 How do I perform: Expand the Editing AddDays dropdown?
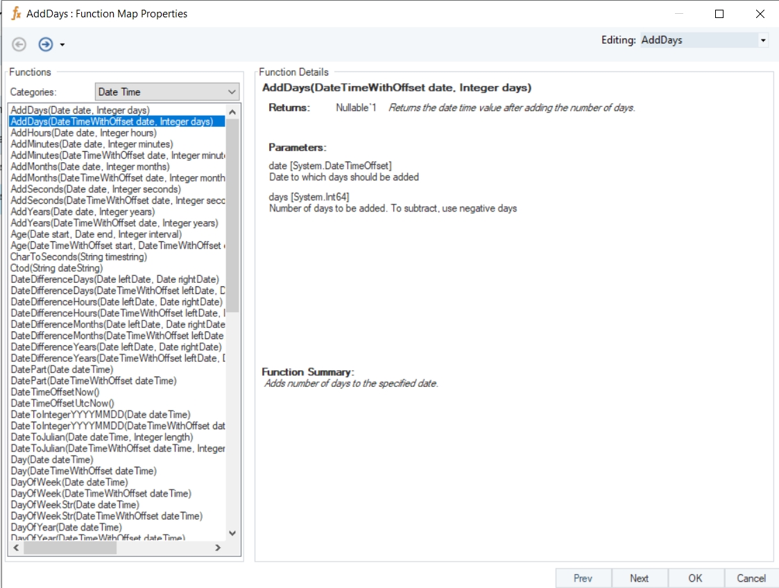pyautogui.click(x=763, y=40)
